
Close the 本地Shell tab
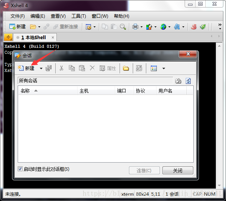tap(53, 38)
